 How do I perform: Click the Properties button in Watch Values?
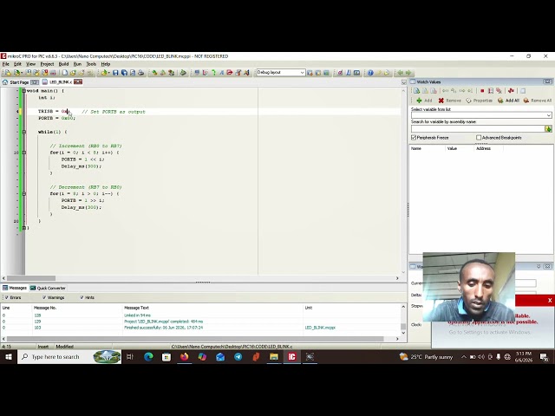coord(479,101)
